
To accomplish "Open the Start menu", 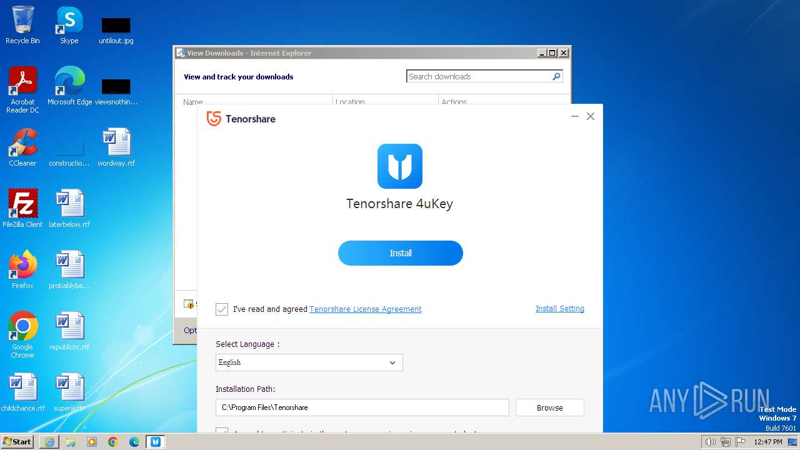I will (17, 441).
